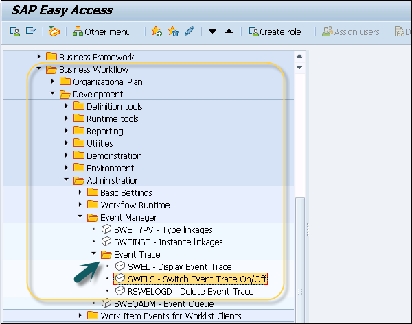Image resolution: width=412 pixels, height=324 pixels.
Task: Click the SAP menu icon in toolbar
Action: [30, 32]
